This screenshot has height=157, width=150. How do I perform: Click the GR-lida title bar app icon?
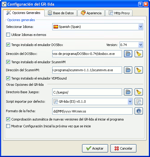pos(4,4)
